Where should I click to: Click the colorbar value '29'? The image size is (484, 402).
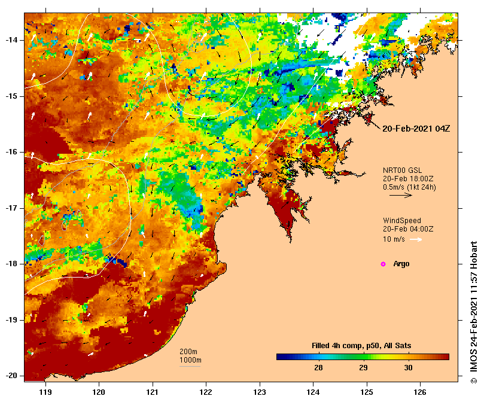coord(363,368)
